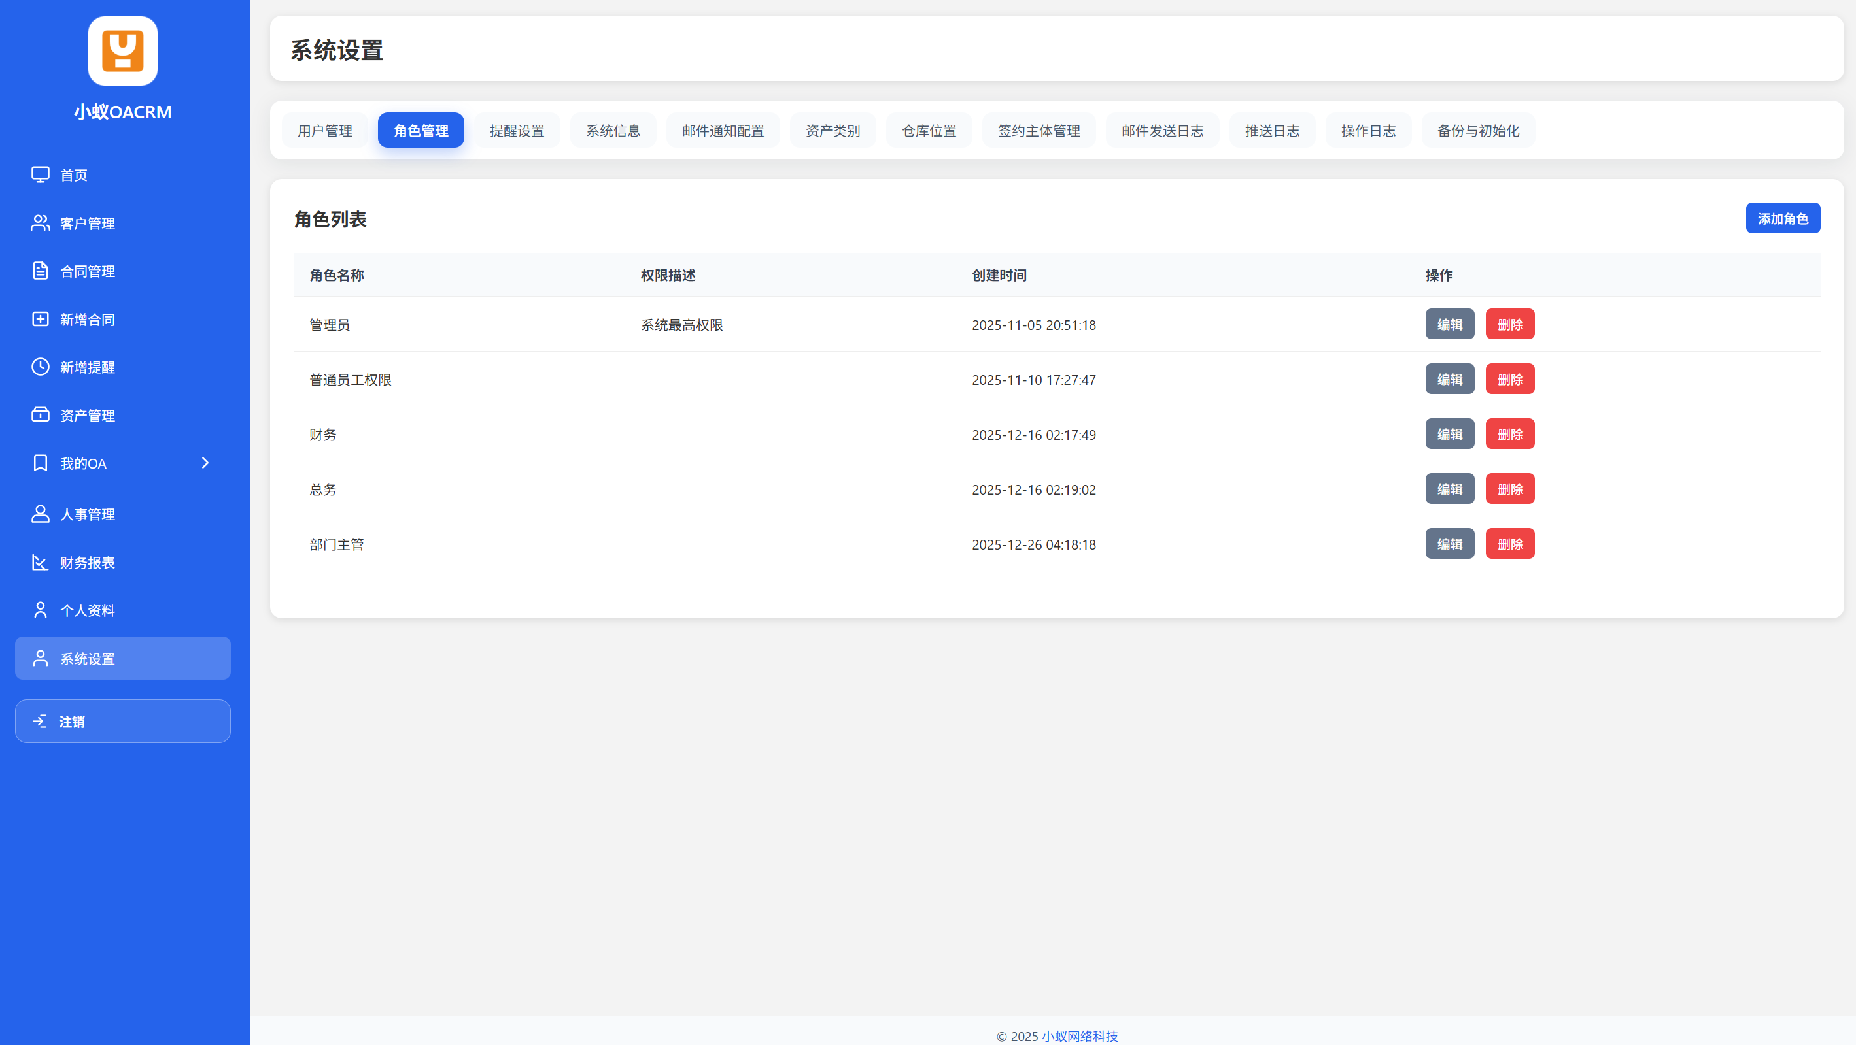
Task: Open the 邮件通知配置 tab
Action: point(723,130)
